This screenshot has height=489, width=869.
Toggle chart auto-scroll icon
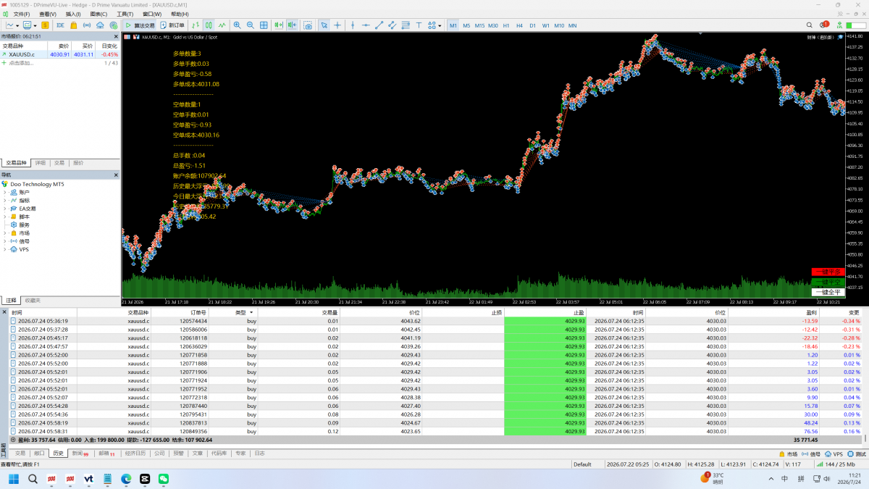tap(278, 25)
